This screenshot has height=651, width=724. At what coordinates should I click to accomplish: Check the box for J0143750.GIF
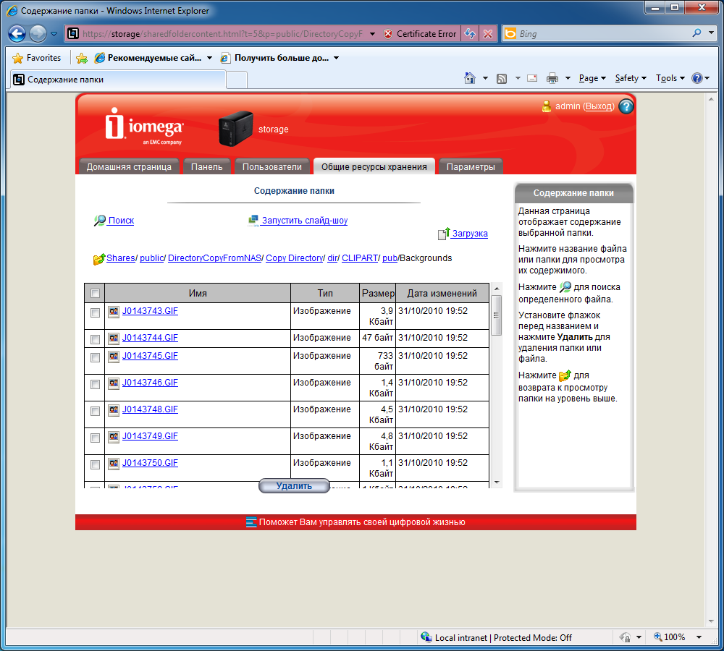tap(95, 464)
